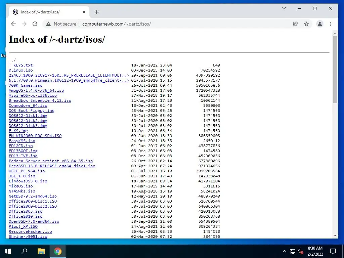The height and width of the screenshot is (258, 344).
Task: Select the Index of /~dartz/isos/ tab
Action: (x=49, y=12)
